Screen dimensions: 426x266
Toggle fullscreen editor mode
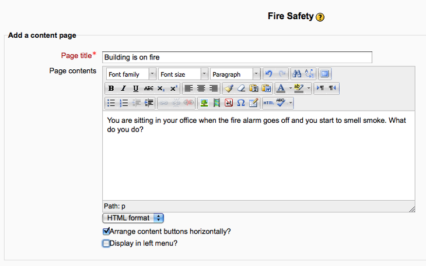[324, 74]
